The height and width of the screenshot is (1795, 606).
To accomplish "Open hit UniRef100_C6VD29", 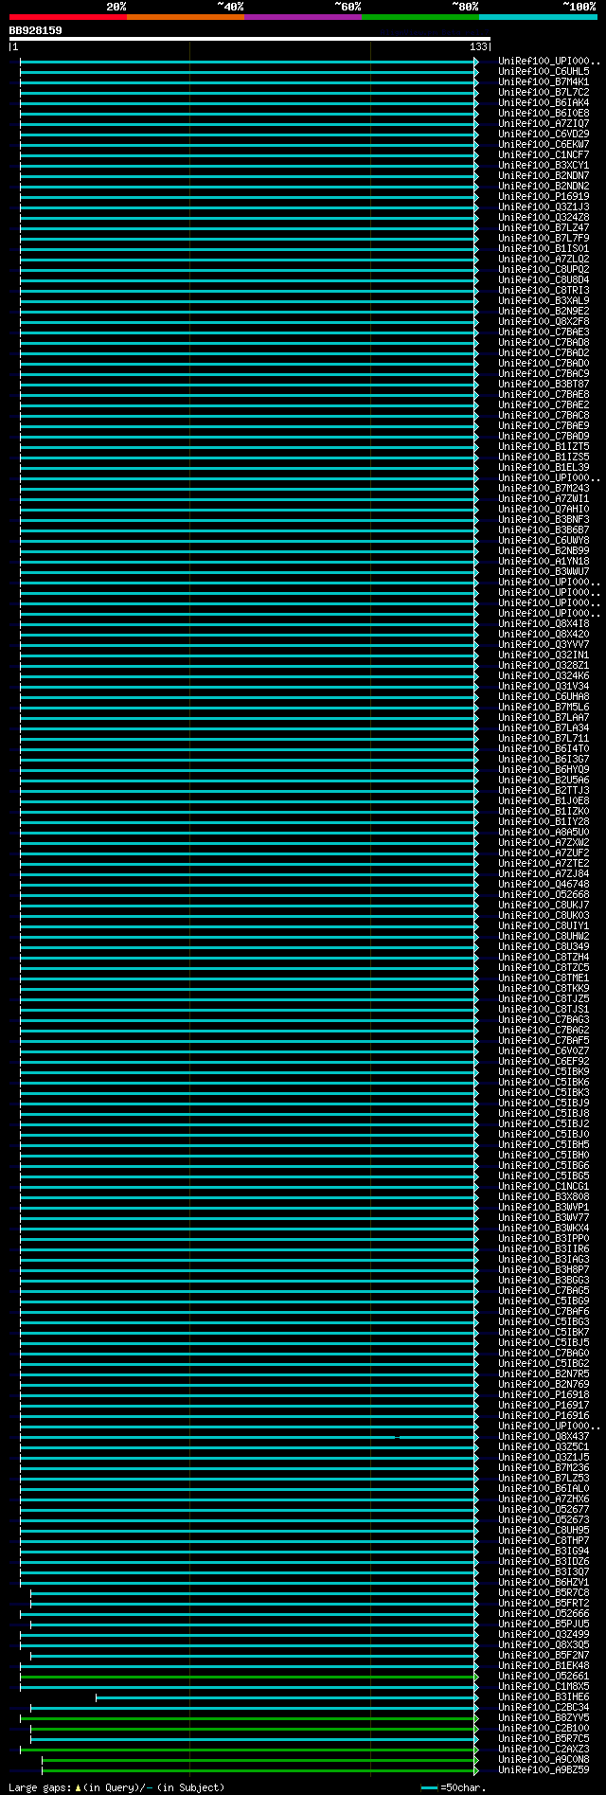I will [x=544, y=134].
